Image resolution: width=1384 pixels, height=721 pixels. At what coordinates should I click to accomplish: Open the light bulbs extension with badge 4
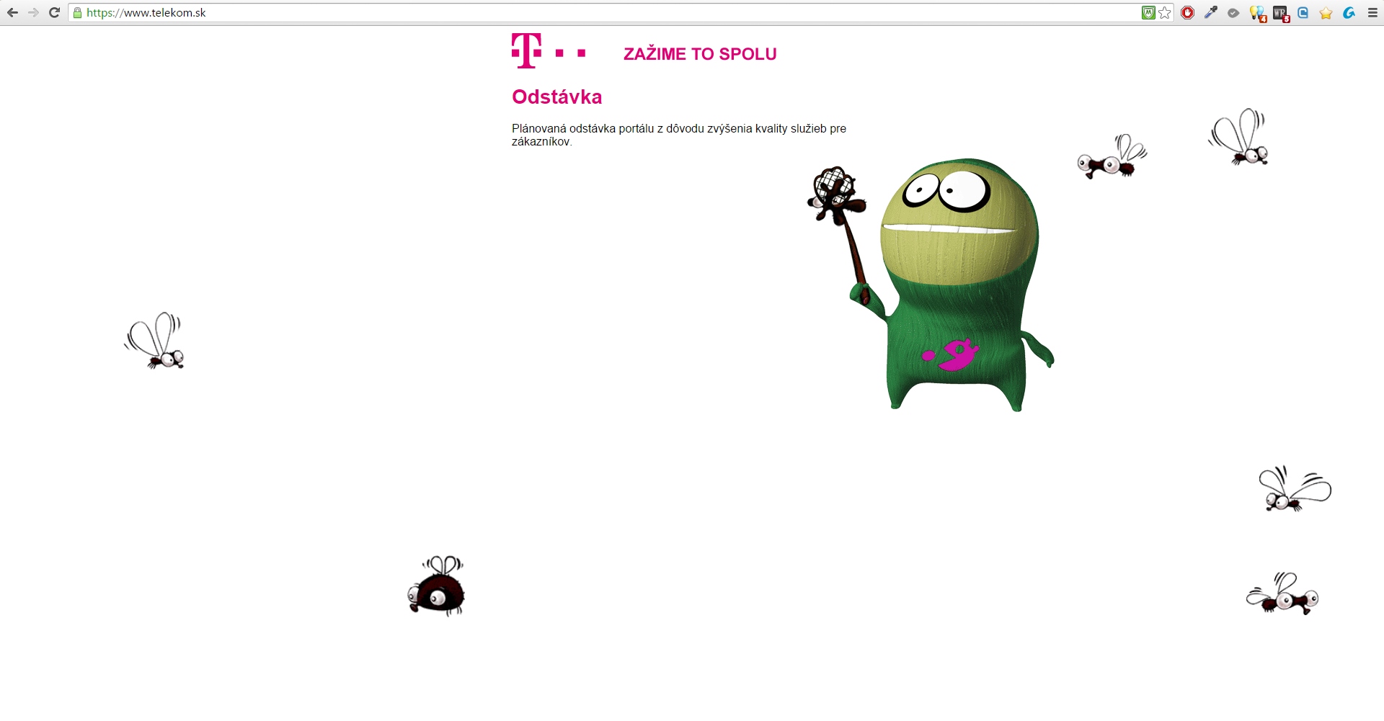coord(1258,14)
